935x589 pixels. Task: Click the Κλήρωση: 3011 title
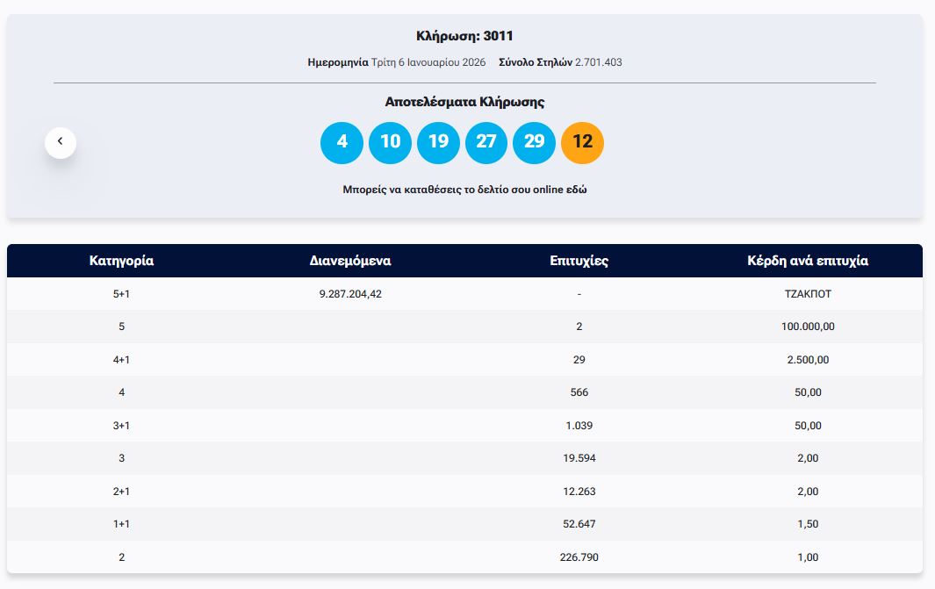[464, 36]
